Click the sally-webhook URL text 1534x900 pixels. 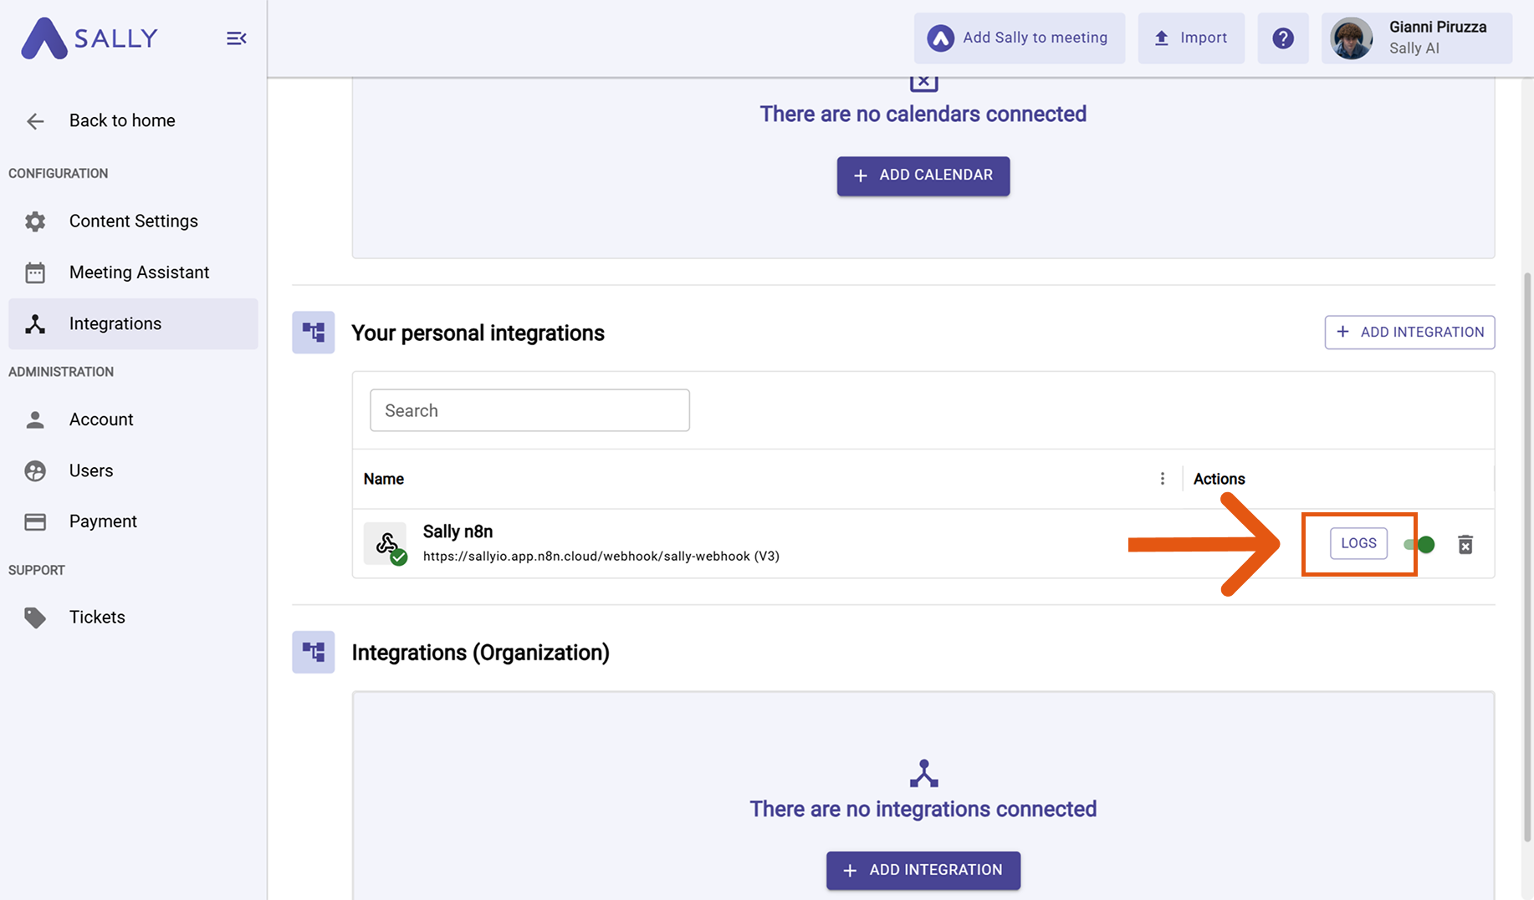click(601, 557)
